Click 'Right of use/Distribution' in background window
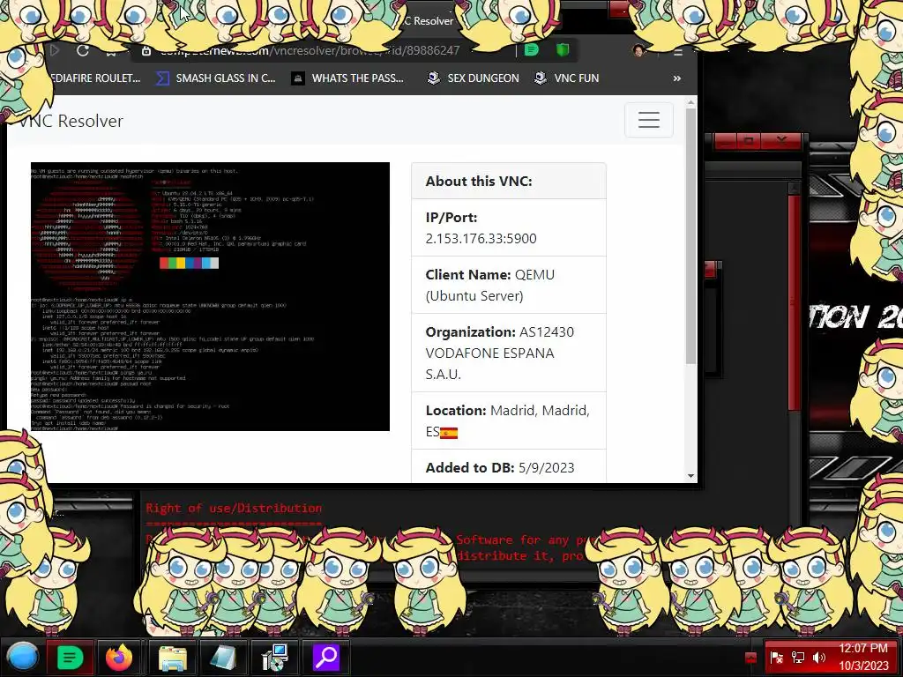 coord(234,509)
